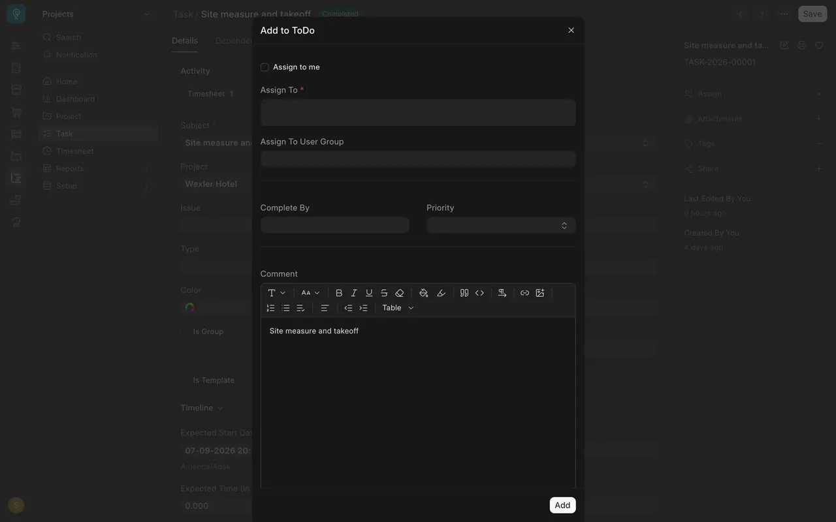Focus the Assign To field

point(418,112)
